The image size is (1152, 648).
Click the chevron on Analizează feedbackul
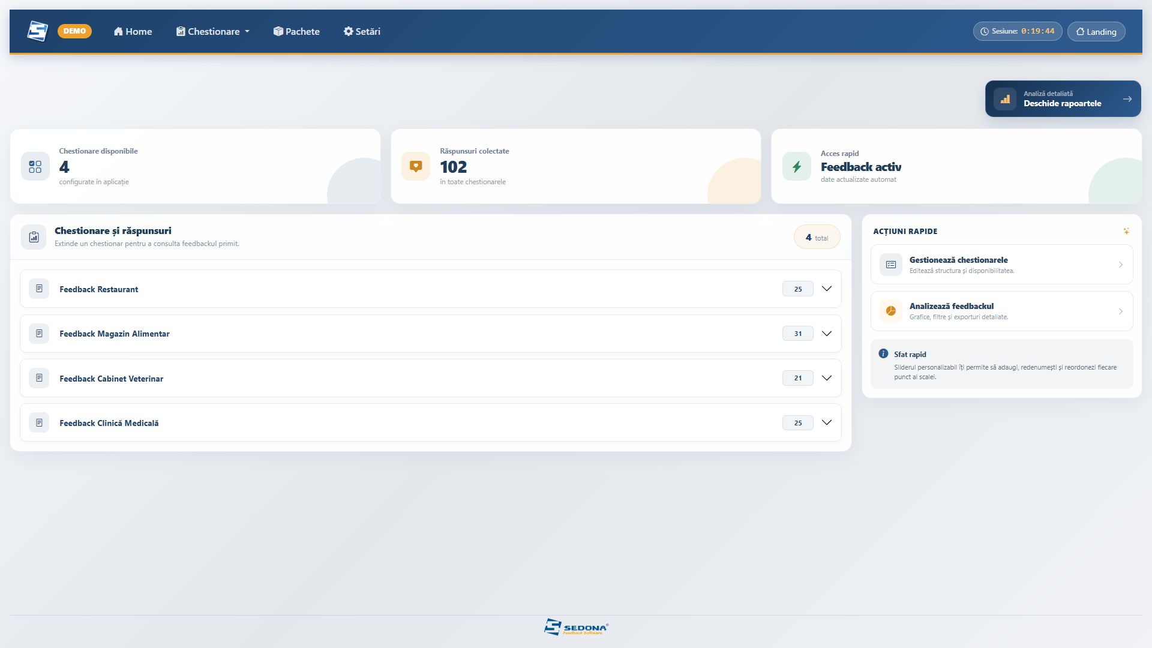click(1120, 311)
